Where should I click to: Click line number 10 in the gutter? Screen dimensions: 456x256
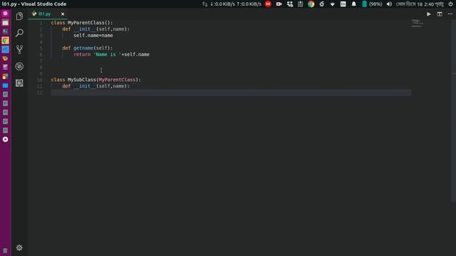[40, 80]
